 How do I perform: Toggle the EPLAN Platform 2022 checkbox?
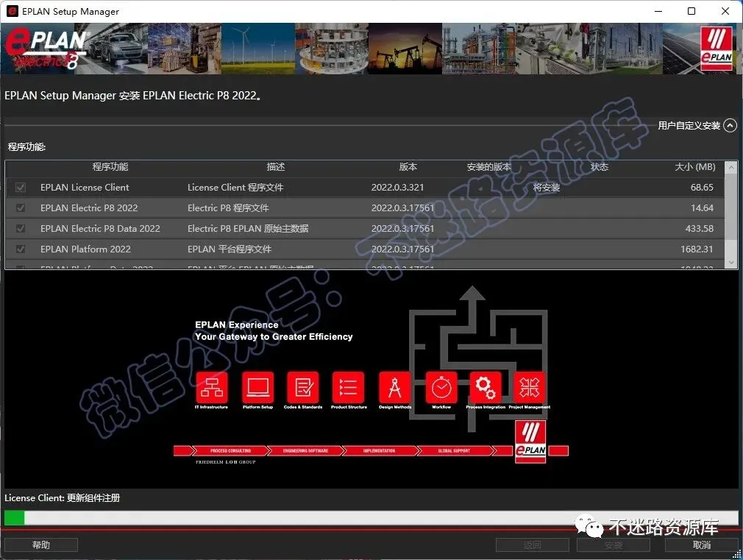coord(21,249)
